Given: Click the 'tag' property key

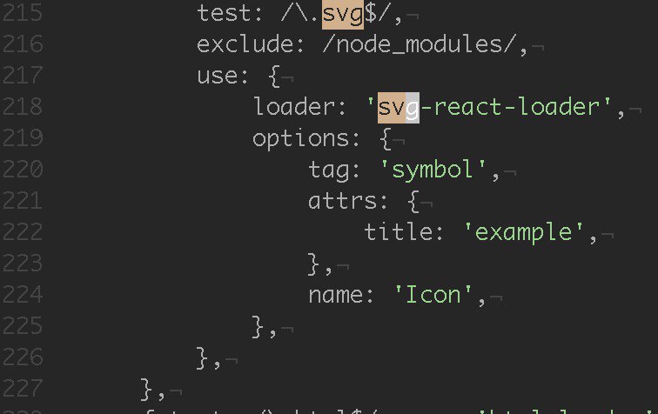Looking at the screenshot, I should point(329,170).
